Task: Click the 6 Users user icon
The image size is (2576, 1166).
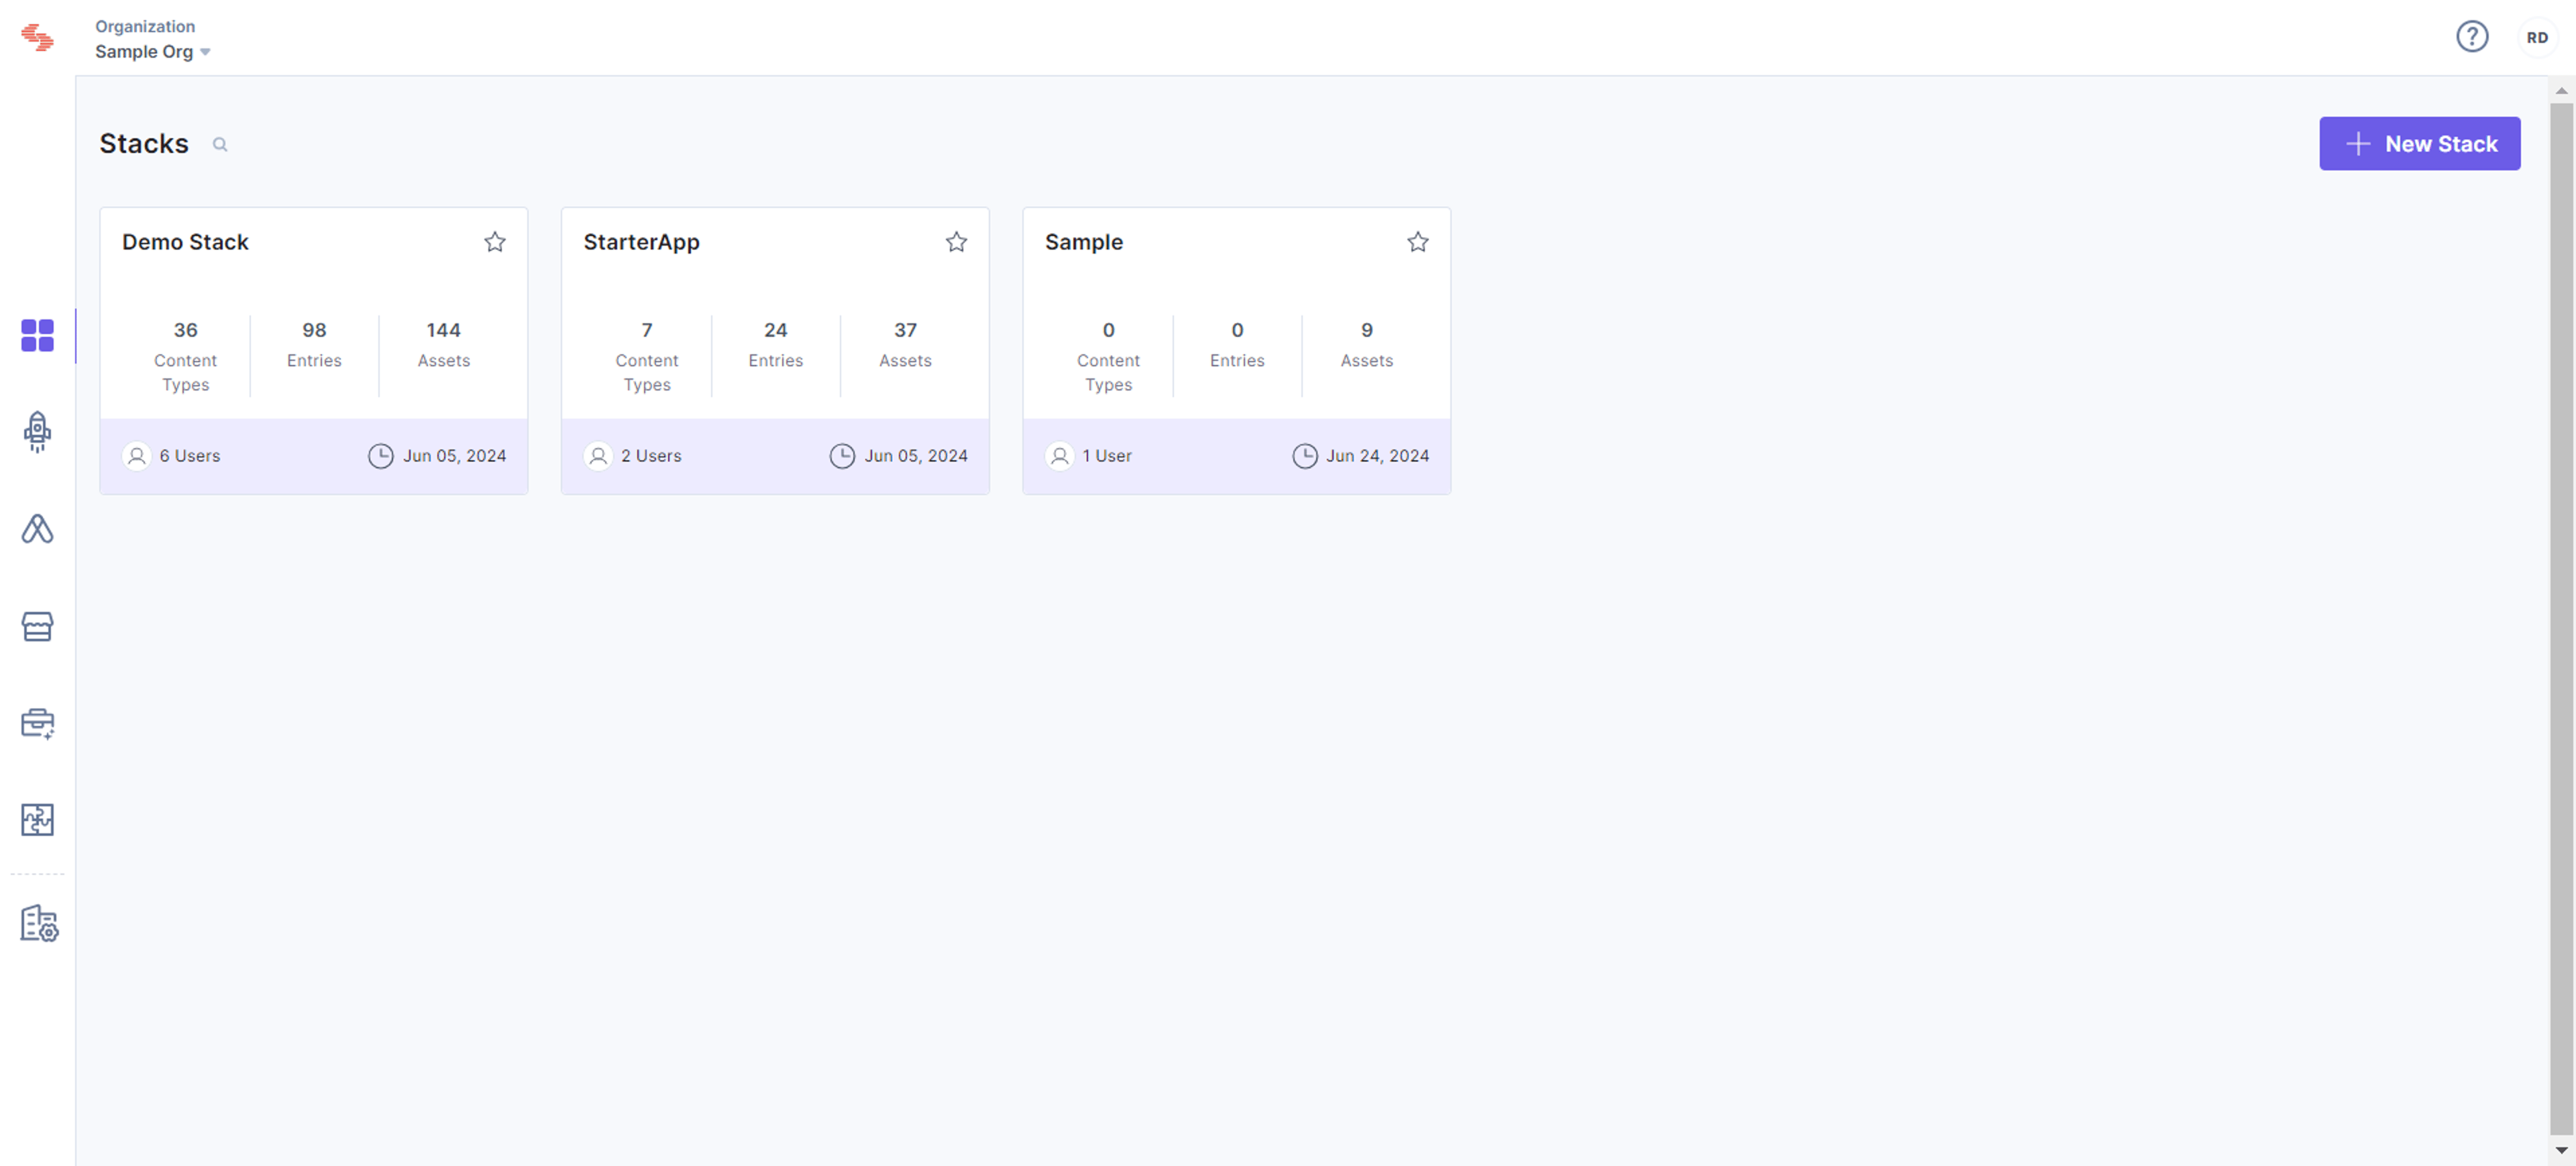Action: coord(137,456)
